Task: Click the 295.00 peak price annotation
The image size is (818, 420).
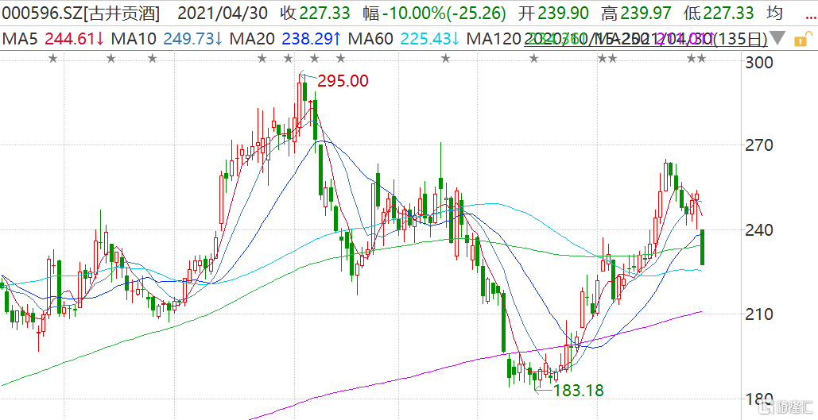Action: click(343, 81)
